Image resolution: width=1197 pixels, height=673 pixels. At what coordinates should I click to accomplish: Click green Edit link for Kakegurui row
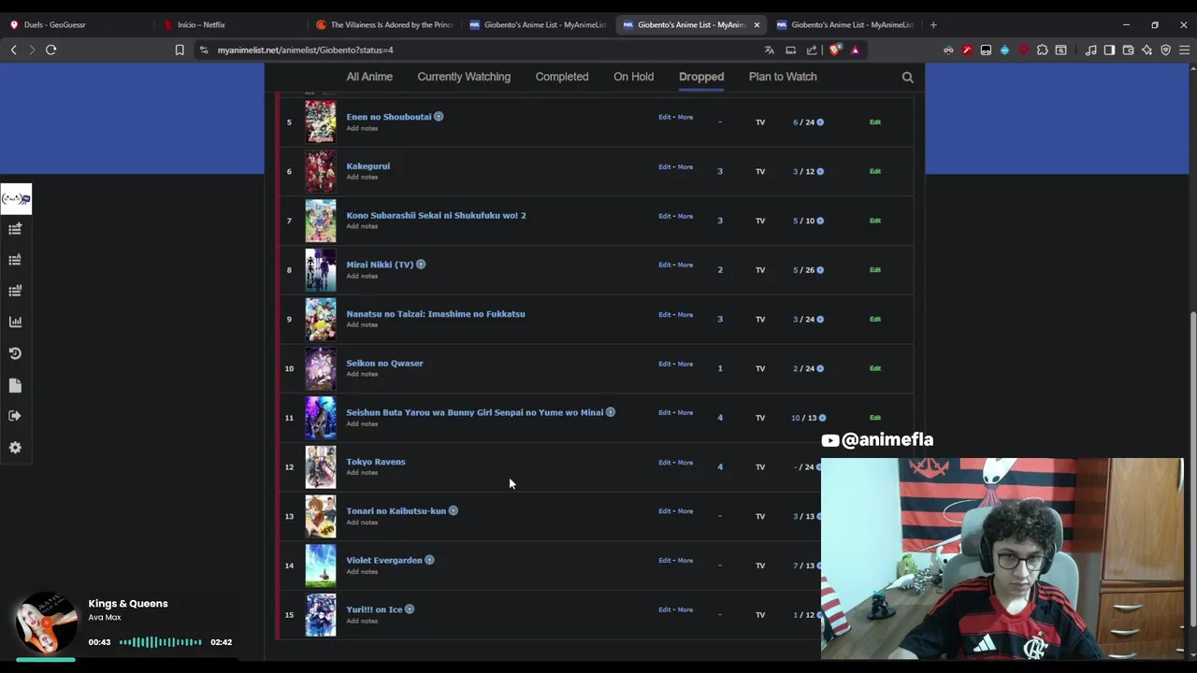pyautogui.click(x=875, y=171)
